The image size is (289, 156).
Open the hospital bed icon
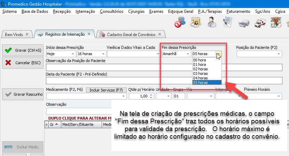click(x=243, y=23)
